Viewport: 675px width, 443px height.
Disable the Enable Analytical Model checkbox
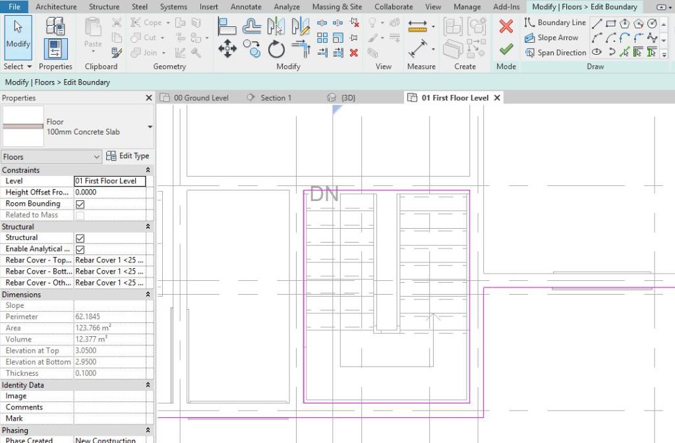80,249
